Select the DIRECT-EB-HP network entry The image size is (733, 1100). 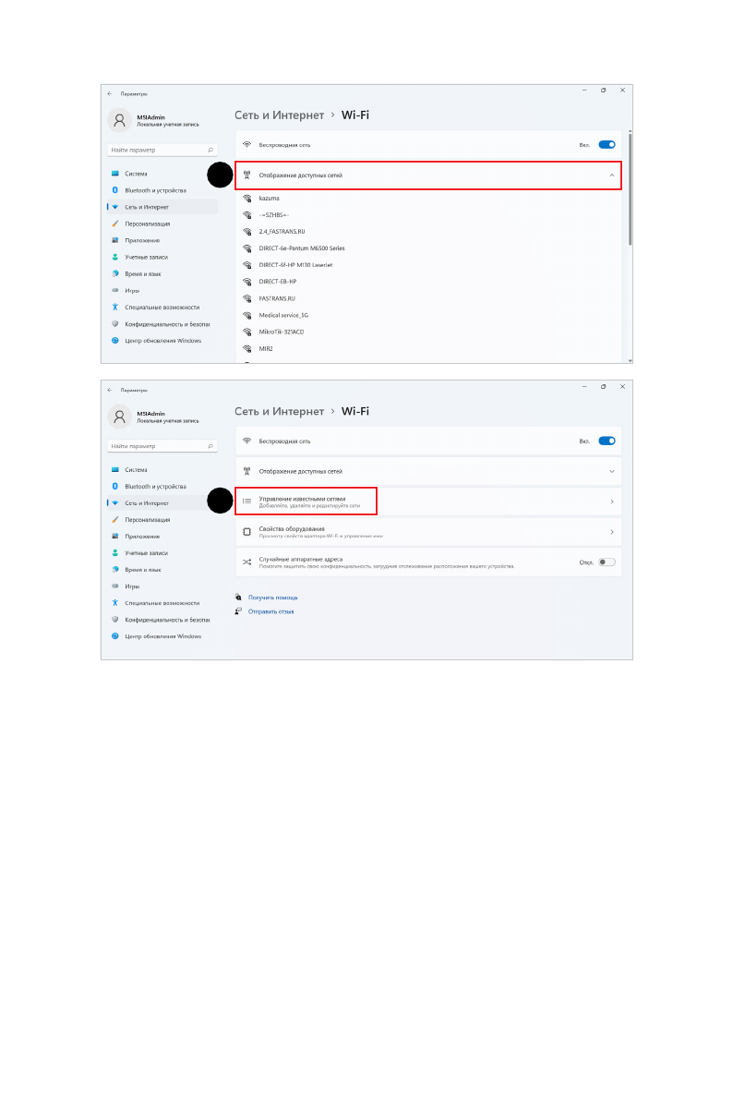[278, 282]
